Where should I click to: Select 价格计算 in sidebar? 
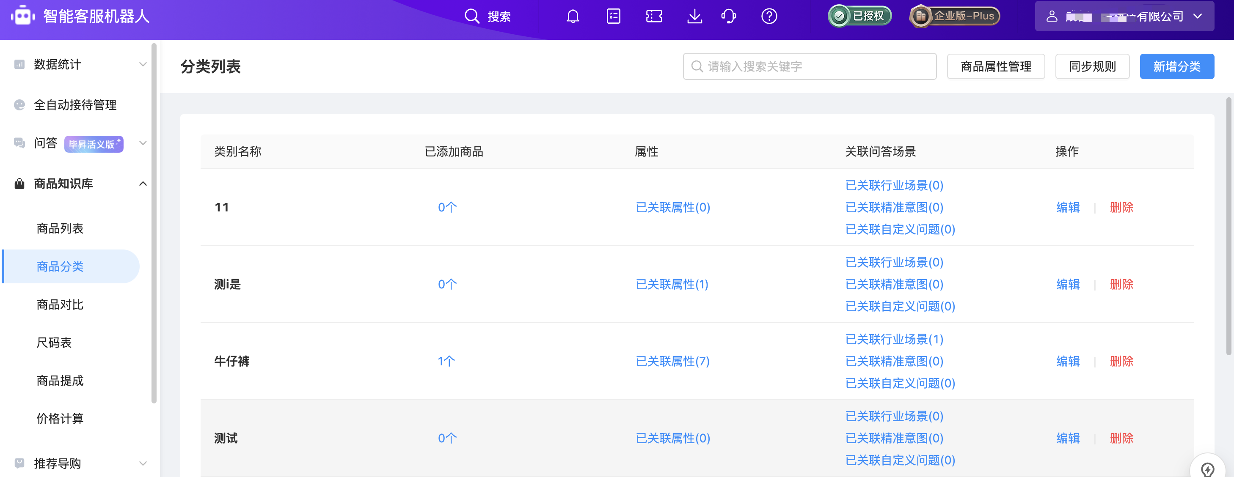pos(60,419)
